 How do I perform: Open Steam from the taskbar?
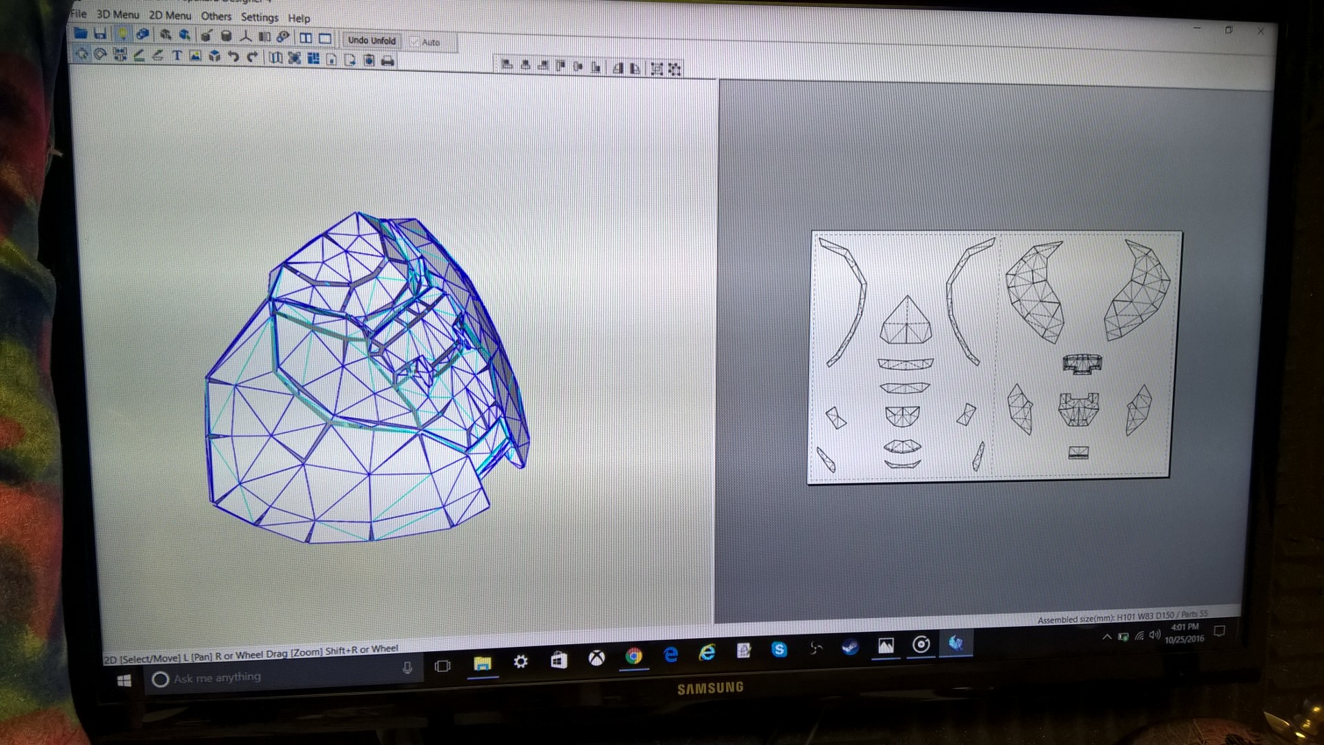tap(850, 647)
